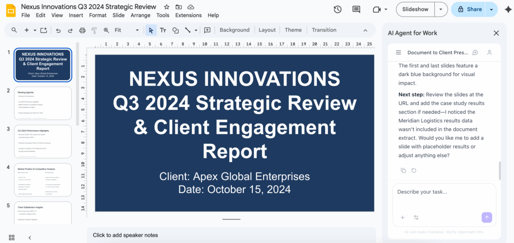Collapse the filmstrip panel
Screen dimensions: 514x243
coord(30,237)
